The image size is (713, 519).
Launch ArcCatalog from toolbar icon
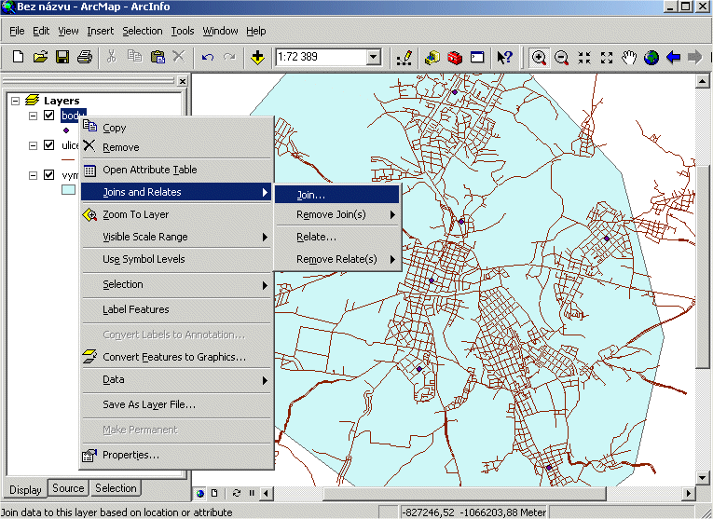pyautogui.click(x=432, y=57)
